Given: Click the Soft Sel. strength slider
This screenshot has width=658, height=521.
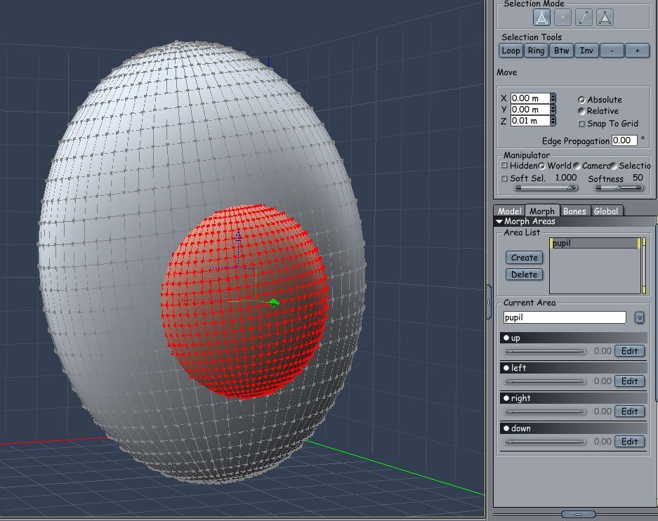Looking at the screenshot, I should [546, 188].
